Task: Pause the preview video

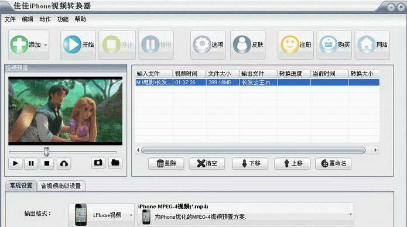Action: click(x=31, y=163)
